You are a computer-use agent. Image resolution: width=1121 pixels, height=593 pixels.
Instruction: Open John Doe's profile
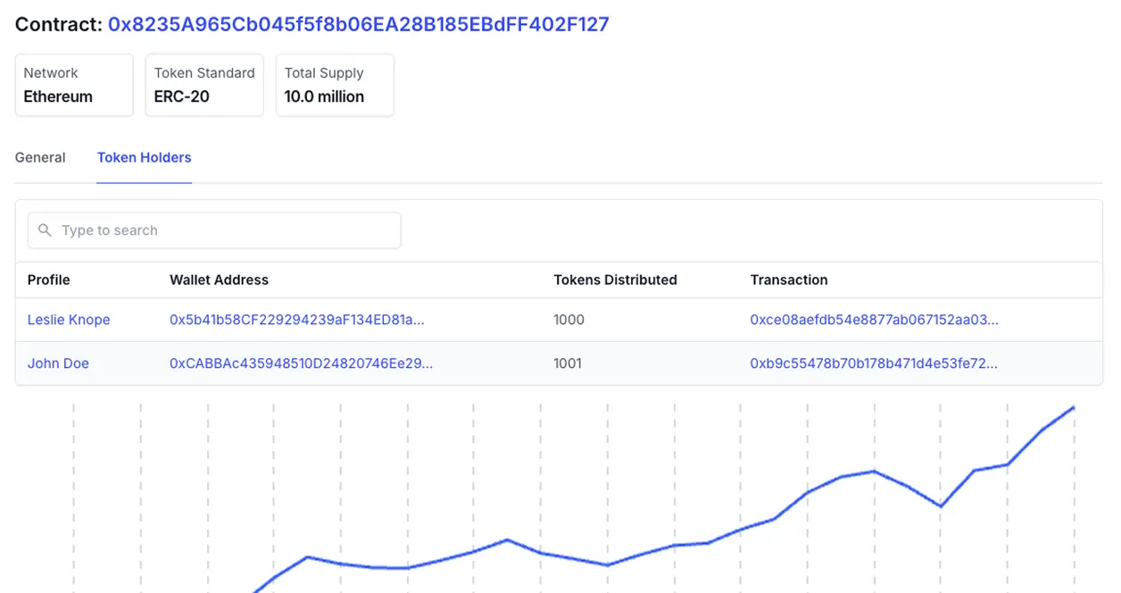click(x=58, y=363)
